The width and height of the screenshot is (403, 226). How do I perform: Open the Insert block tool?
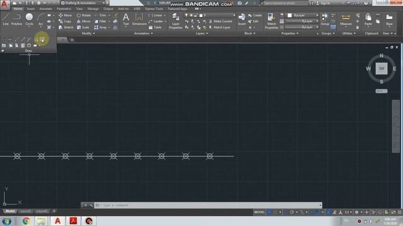242,19
